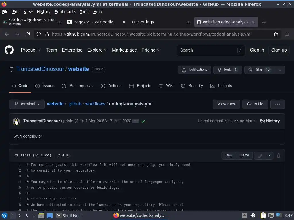Screen dimensions: 294x220
Task: Click the edit file pencil icon
Action: point(260,156)
